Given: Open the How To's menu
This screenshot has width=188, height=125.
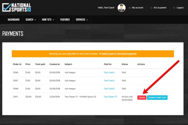Looking at the screenshot, I should pos(48,20).
